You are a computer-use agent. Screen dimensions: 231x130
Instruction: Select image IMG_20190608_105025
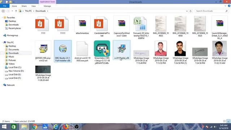(200, 23)
